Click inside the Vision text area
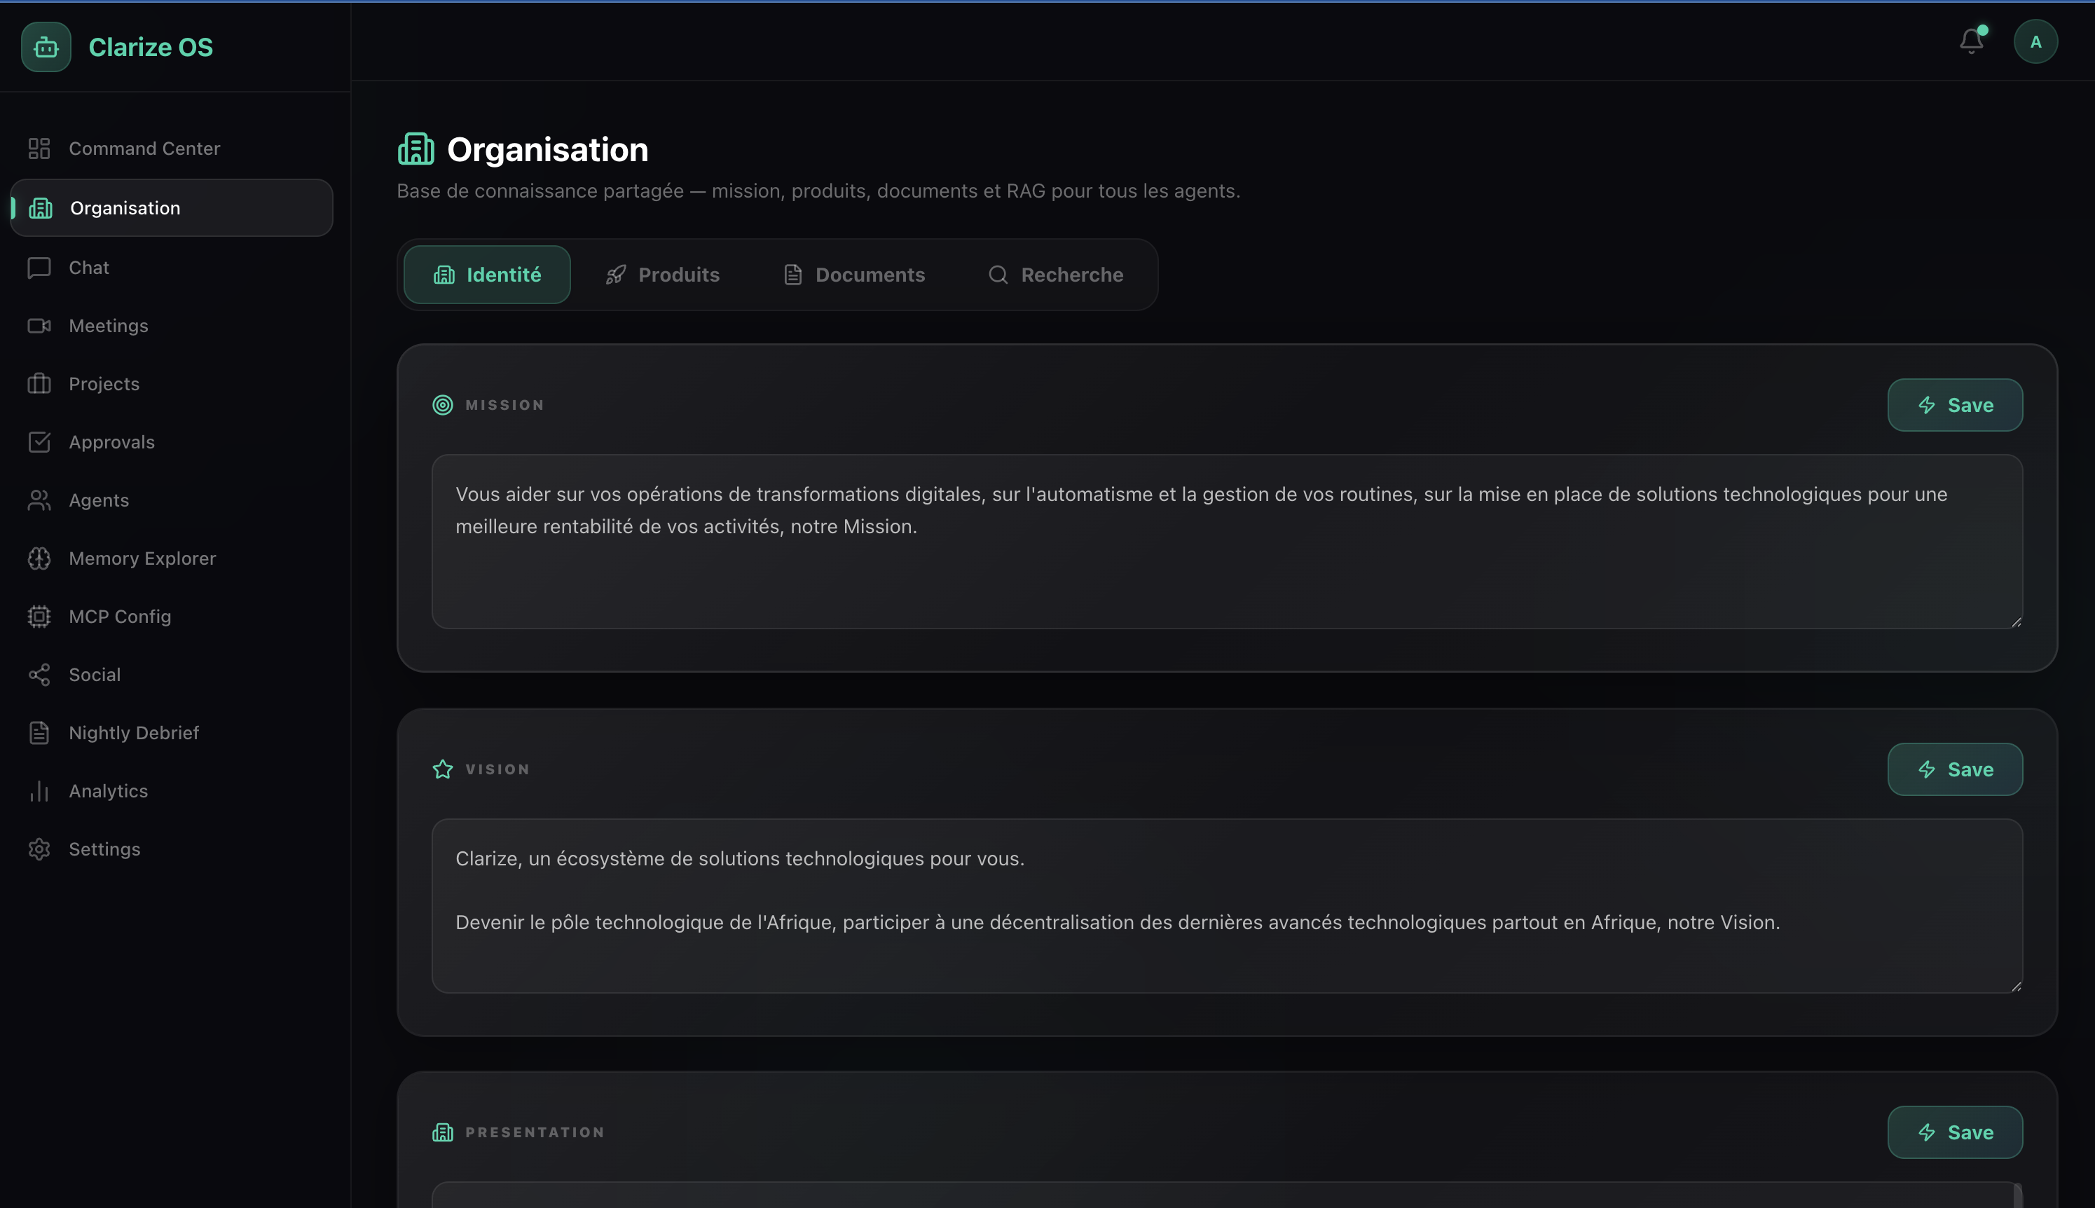 point(1225,954)
